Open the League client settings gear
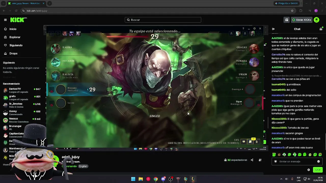This screenshot has height=183, width=326. coord(254,29)
